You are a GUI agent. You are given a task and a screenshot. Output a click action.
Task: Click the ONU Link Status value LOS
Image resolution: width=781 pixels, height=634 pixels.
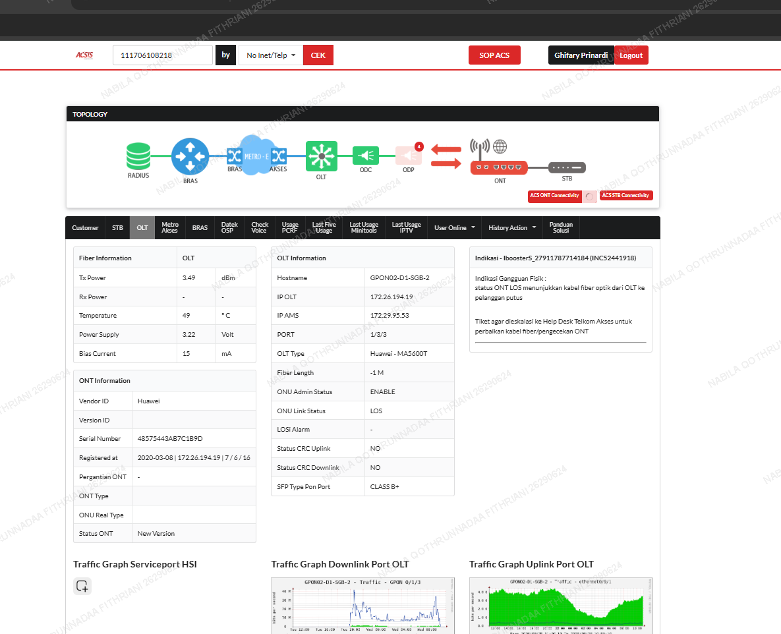click(376, 411)
